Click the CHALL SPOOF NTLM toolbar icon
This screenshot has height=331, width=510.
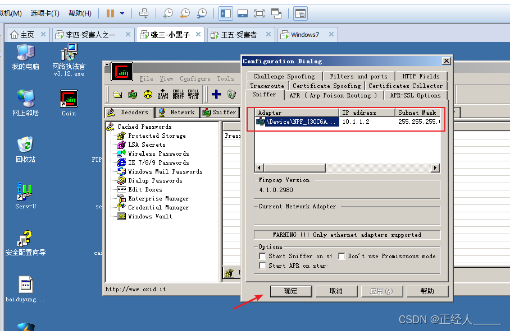[x=193, y=94]
